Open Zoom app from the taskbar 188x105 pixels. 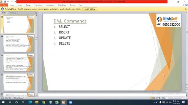(x=70, y=102)
